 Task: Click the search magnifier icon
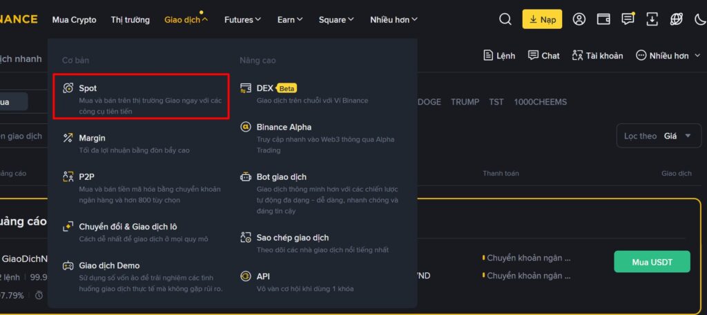[x=505, y=19]
